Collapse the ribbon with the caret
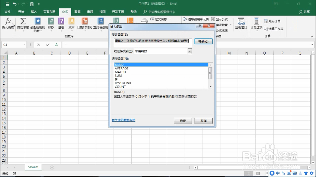The height and width of the screenshot is (177, 316). tap(312, 36)
